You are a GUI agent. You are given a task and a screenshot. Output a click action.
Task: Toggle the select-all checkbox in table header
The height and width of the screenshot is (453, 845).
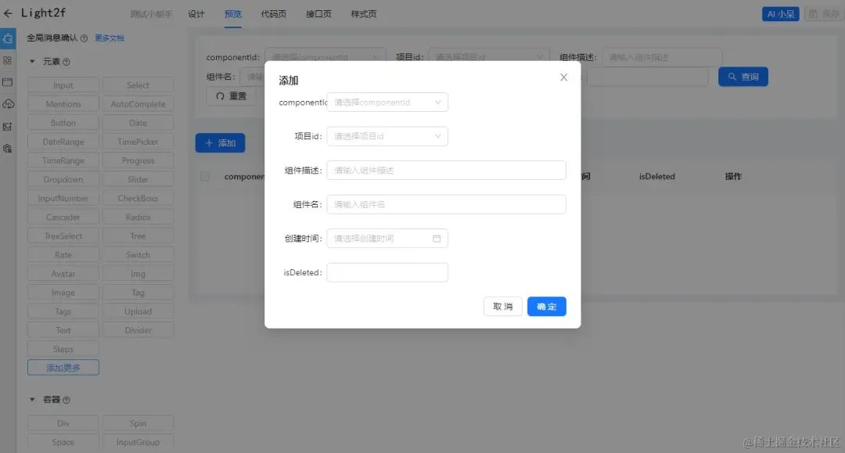click(x=205, y=176)
